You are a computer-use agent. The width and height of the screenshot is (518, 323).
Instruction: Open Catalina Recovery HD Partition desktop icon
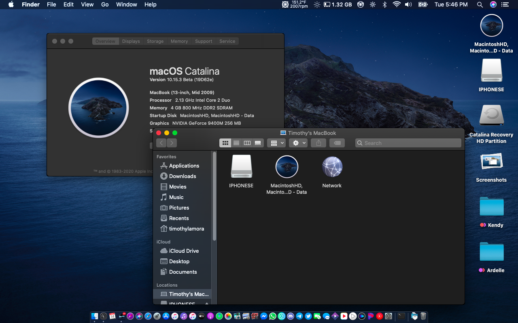[491, 116]
